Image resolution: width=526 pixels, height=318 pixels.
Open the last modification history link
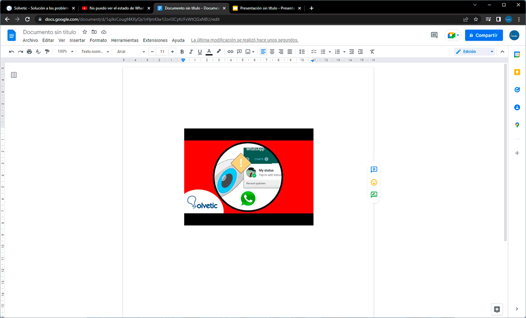[245, 40]
